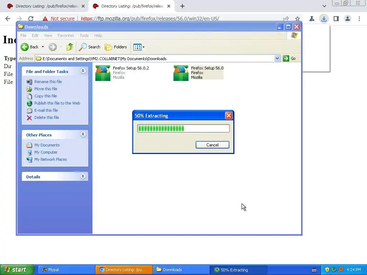Collapse the Other Places panel
This screenshot has height=275, width=367.
(x=83, y=134)
